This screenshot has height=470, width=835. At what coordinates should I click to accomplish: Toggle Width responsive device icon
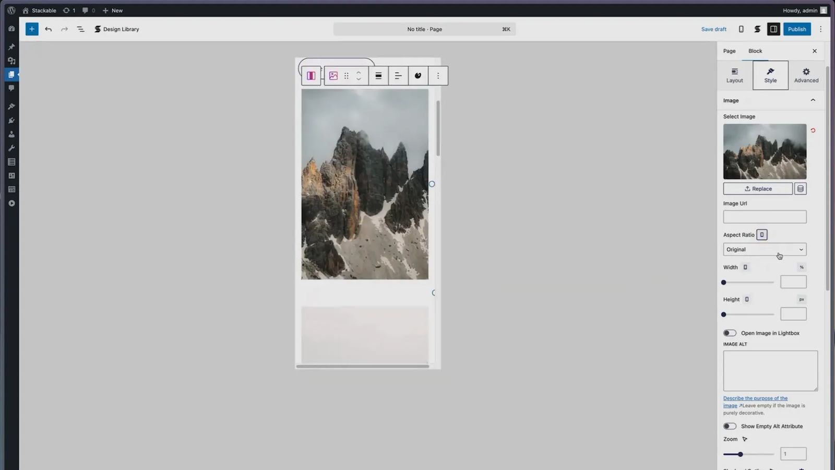(x=745, y=267)
